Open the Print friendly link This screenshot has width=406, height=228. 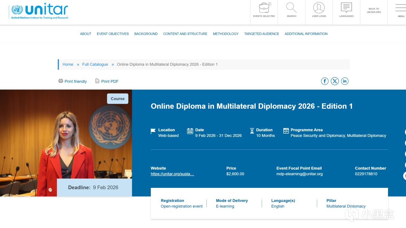75,82
